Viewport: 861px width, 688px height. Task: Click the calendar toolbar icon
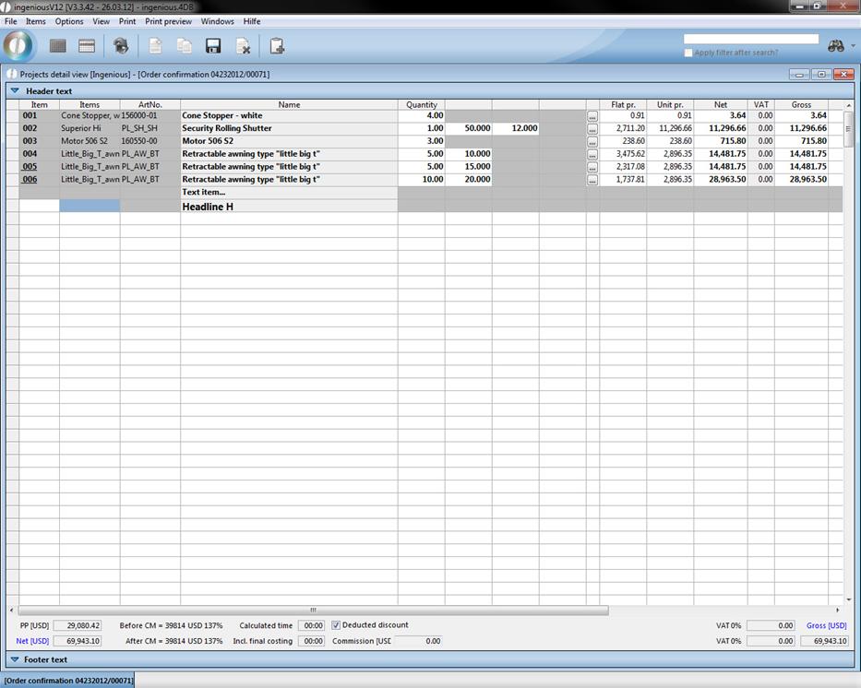coord(87,46)
